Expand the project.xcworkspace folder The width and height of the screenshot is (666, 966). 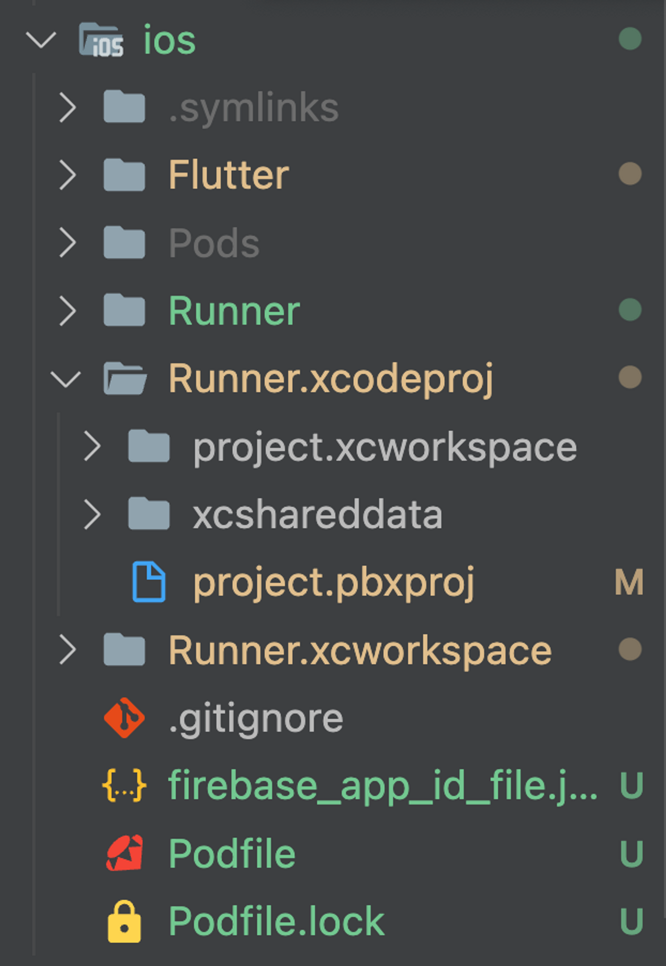[92, 445]
